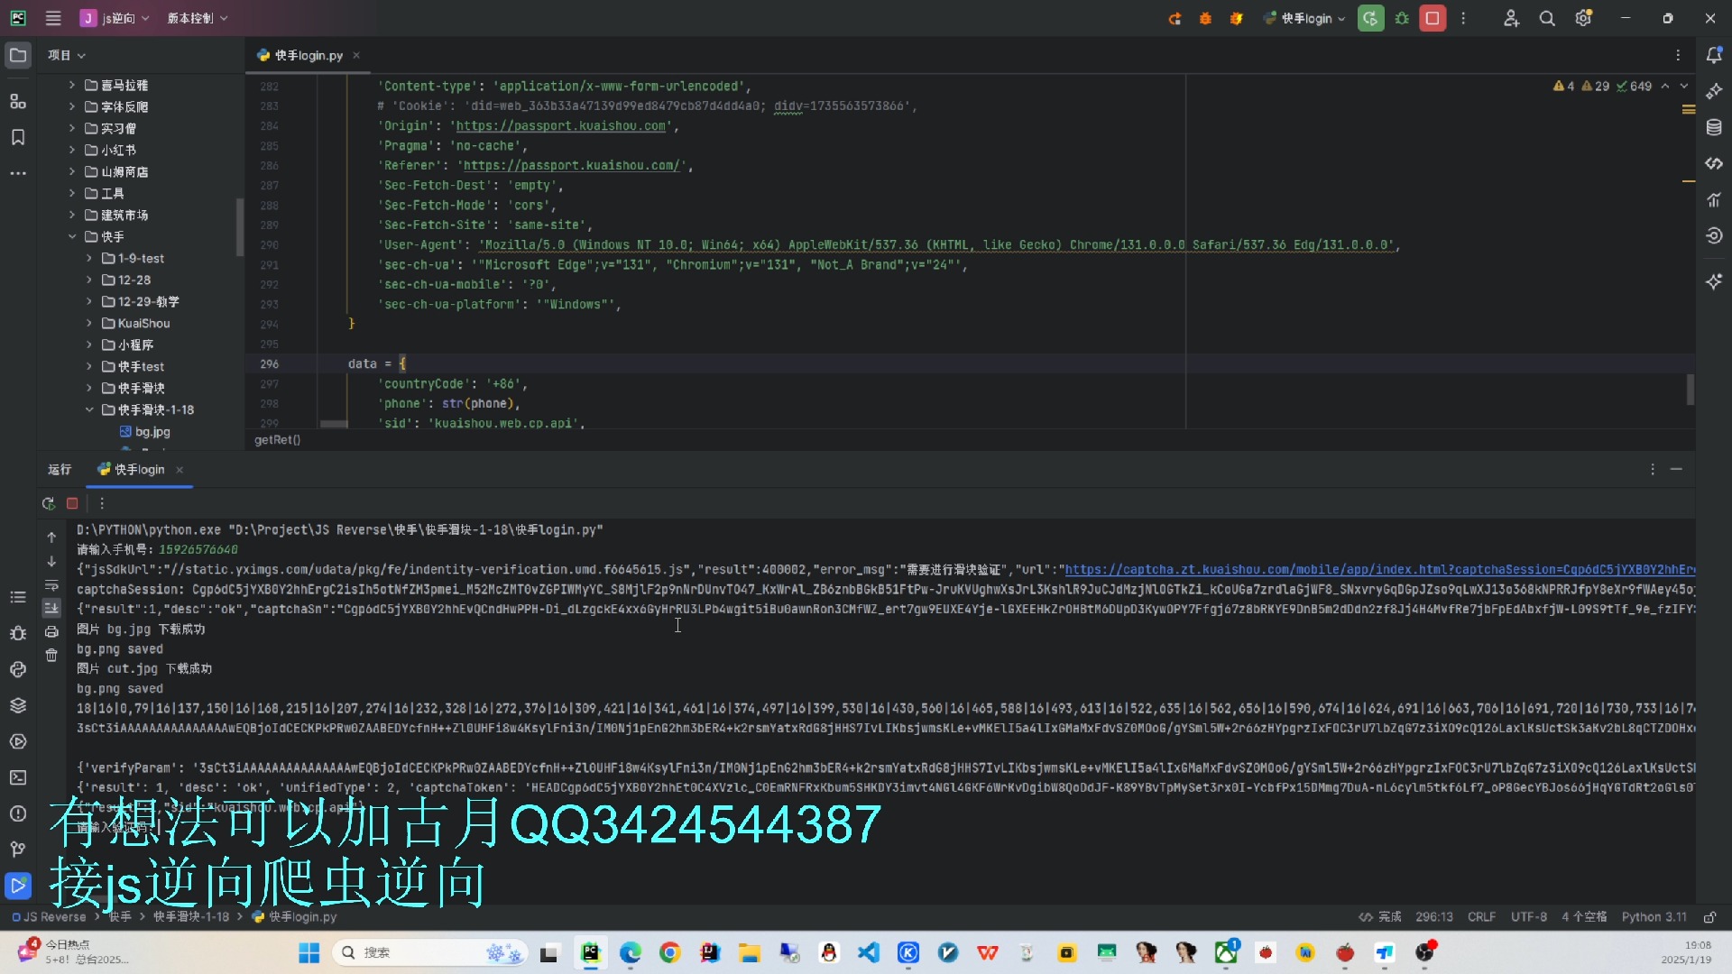Open editor tabs more options menu

[1678, 55]
